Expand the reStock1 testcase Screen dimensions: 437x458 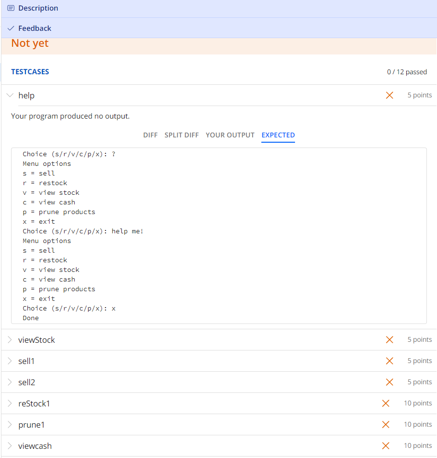pos(10,403)
